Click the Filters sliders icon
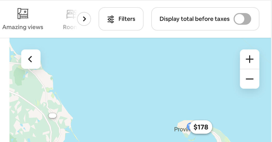 coord(111,19)
